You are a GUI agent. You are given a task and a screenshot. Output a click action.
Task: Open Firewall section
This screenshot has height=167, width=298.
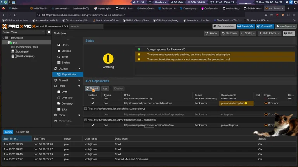pos(63,80)
